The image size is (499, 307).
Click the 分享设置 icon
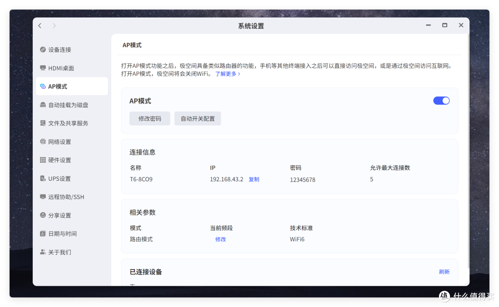coord(43,215)
